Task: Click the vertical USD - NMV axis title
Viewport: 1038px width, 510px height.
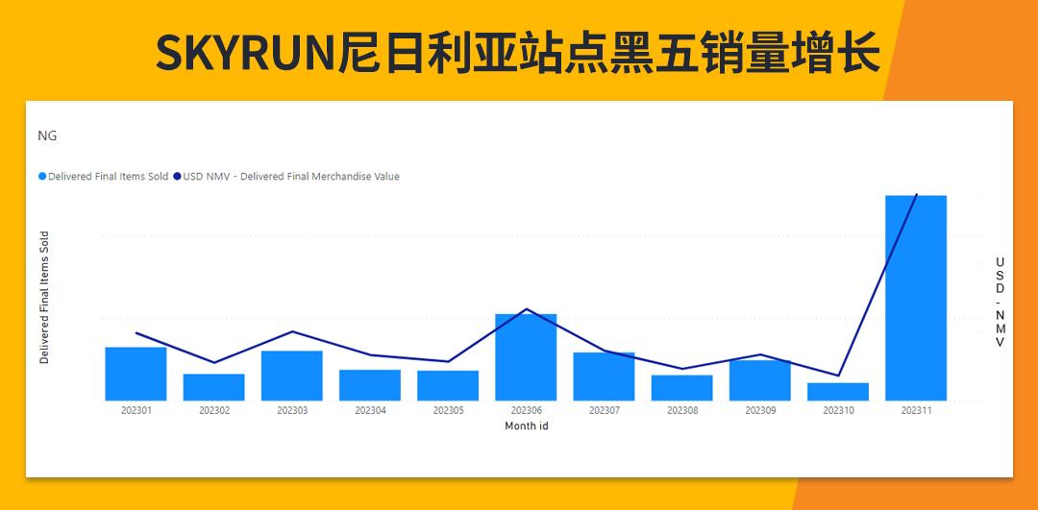Action: [x=1000, y=303]
